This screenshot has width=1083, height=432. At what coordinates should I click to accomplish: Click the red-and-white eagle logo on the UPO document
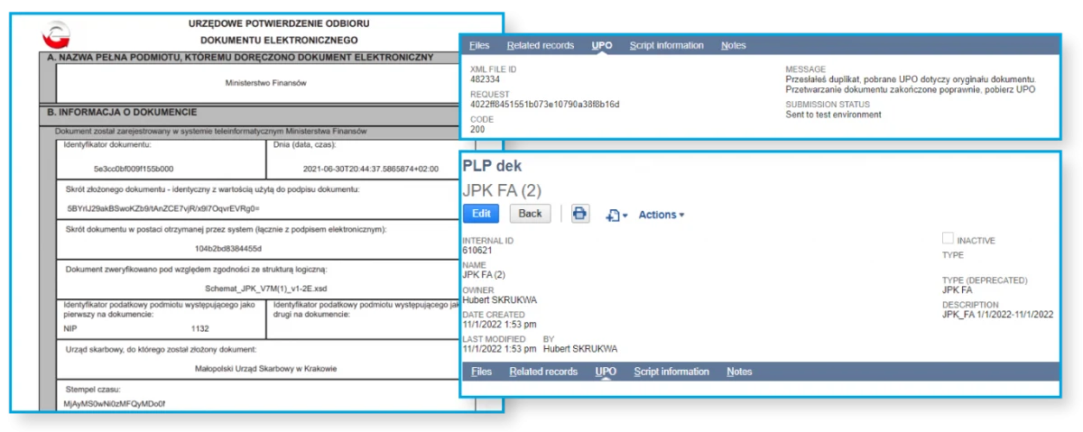pyautogui.click(x=56, y=35)
